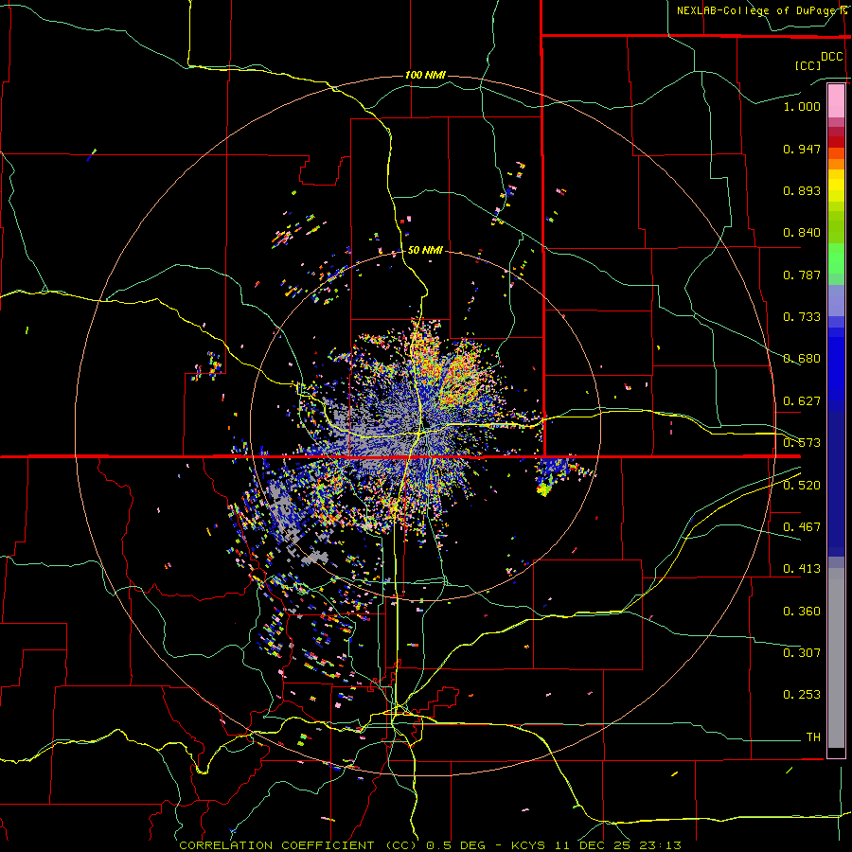Click the [CC] legend unit label

808,65
